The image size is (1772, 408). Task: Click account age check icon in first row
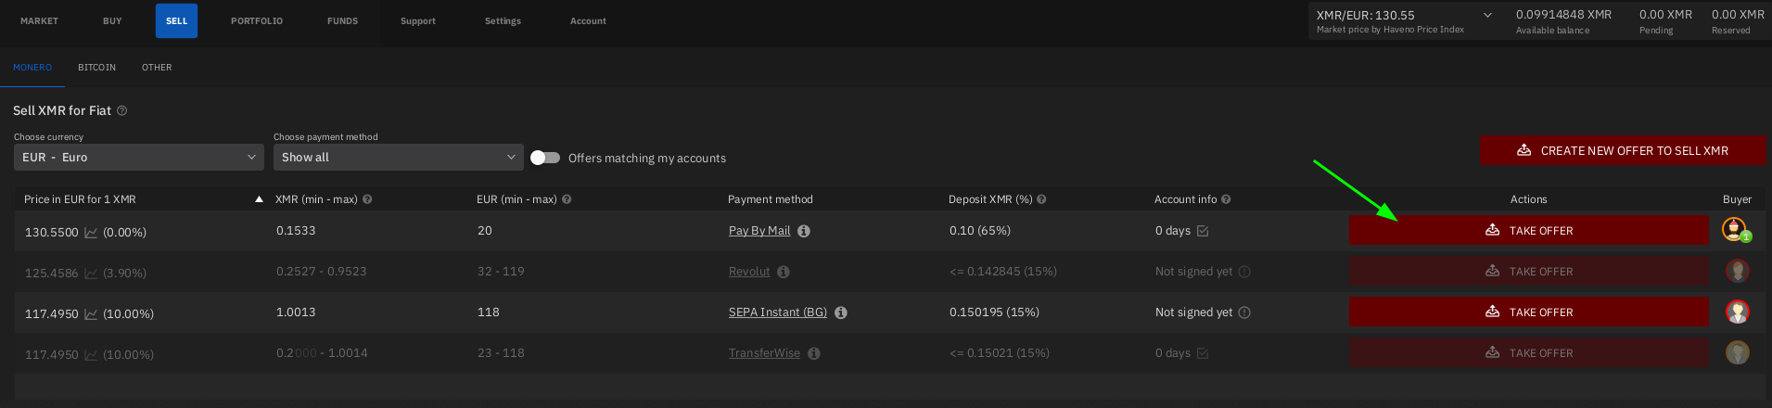pos(1203,231)
